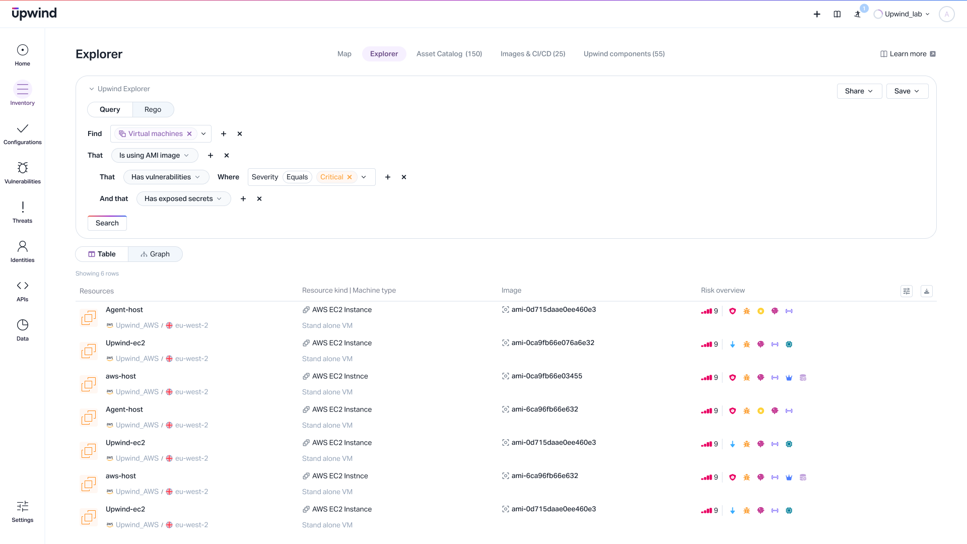This screenshot has width=967, height=544.
Task: Click 'Showing 6 rows' text
Action: pos(97,274)
